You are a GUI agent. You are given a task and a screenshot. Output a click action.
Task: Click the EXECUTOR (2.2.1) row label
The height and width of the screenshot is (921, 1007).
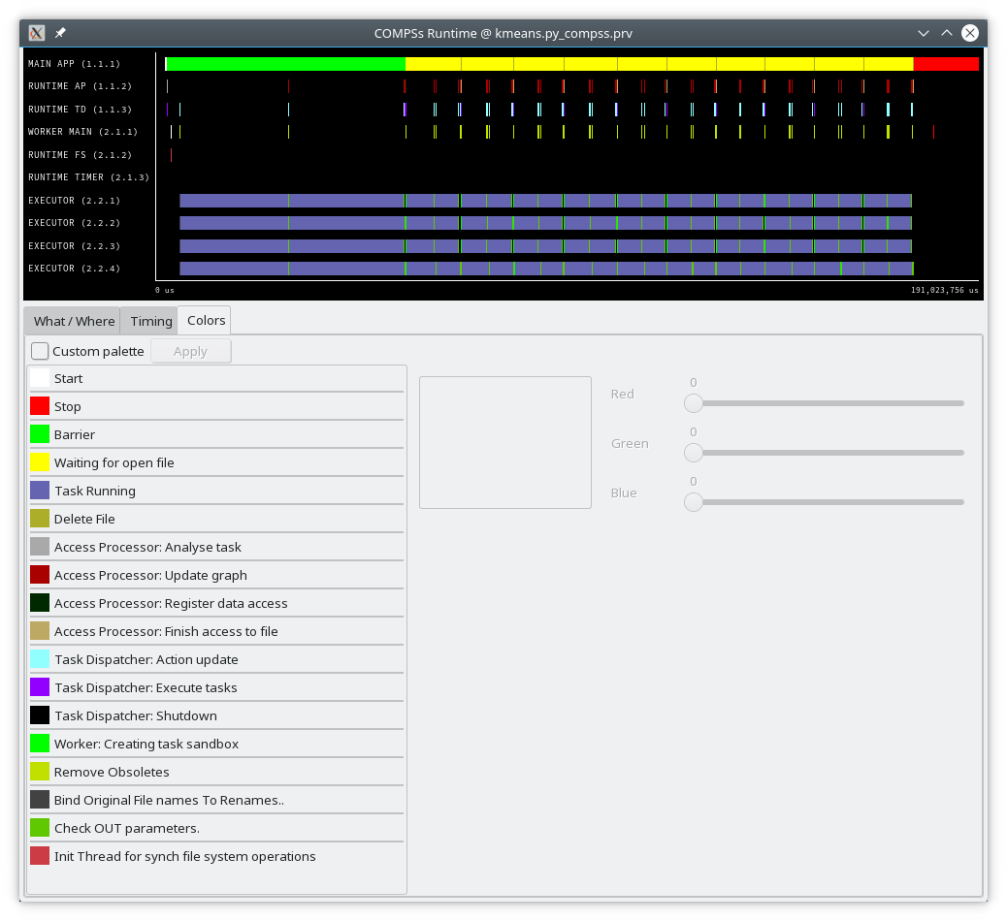point(74,201)
